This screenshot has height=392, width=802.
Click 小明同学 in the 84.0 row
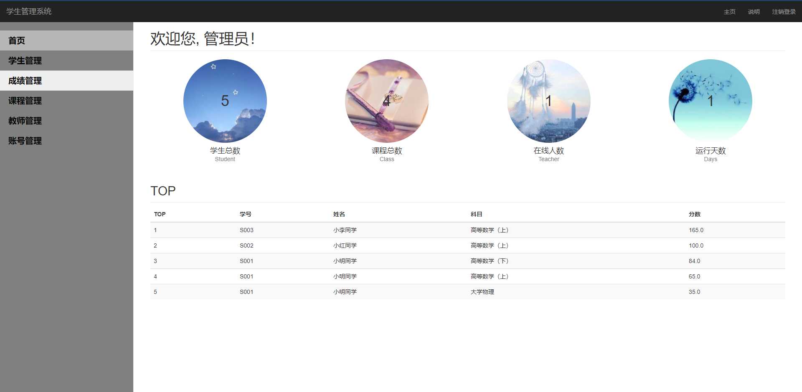pos(345,261)
